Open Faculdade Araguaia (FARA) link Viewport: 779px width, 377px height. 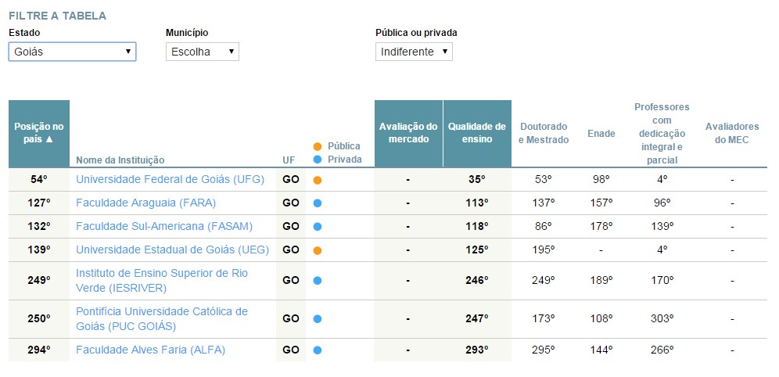[145, 203]
